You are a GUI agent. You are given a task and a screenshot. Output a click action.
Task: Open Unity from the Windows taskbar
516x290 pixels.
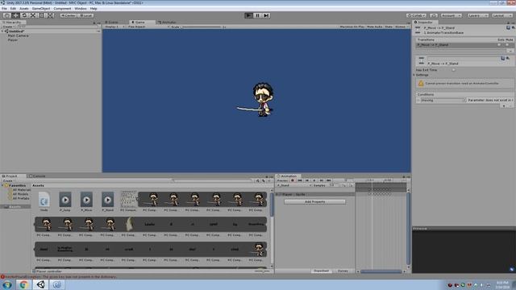coord(40,284)
